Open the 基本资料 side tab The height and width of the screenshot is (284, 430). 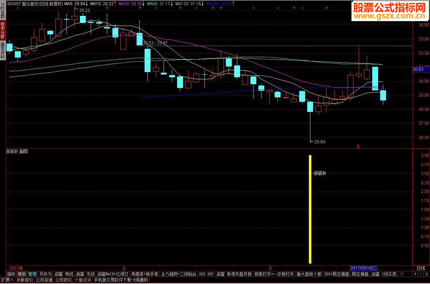coord(3,50)
